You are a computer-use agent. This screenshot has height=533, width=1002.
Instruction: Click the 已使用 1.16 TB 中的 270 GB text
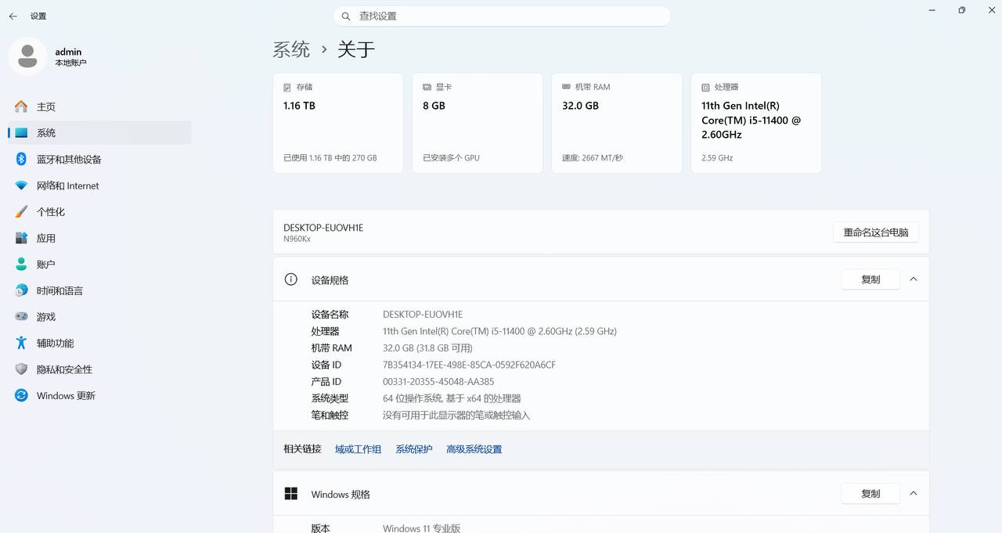330,158
